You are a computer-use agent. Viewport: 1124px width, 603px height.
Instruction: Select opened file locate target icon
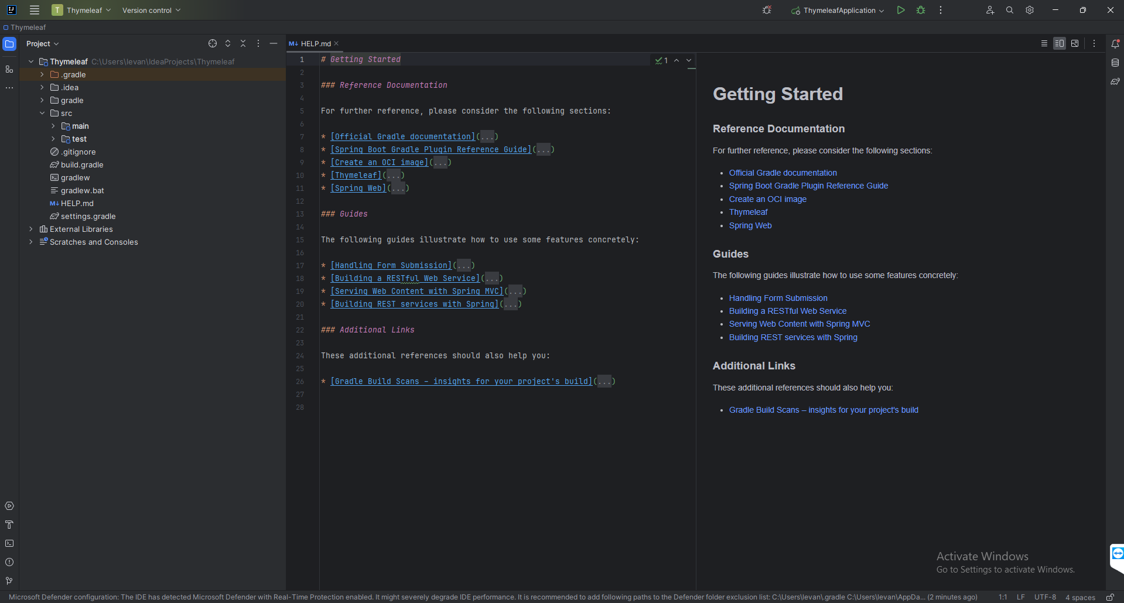pos(213,43)
